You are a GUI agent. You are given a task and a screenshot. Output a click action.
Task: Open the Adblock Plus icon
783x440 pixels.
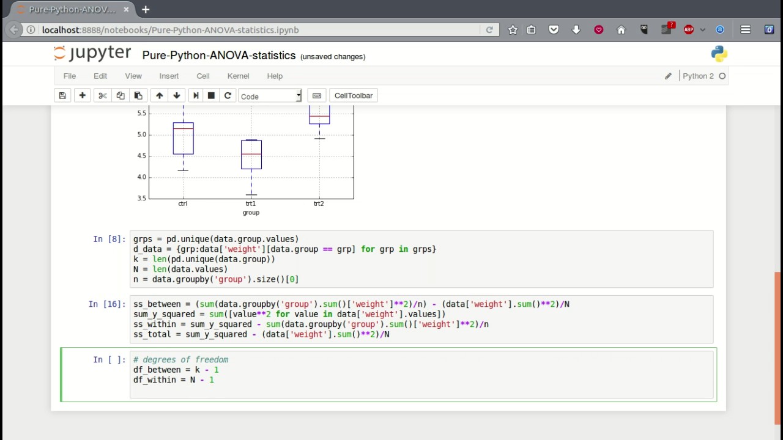click(689, 29)
